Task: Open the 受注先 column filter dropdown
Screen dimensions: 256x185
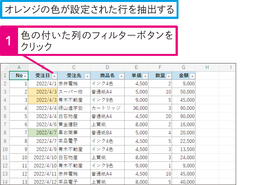Action: point(88,76)
